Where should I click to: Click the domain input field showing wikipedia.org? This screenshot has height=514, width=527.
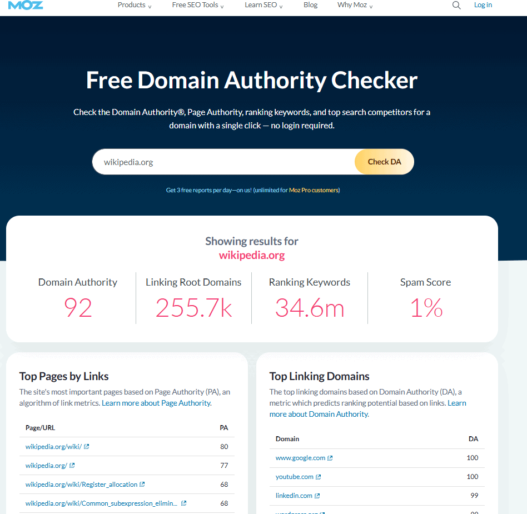click(x=222, y=162)
